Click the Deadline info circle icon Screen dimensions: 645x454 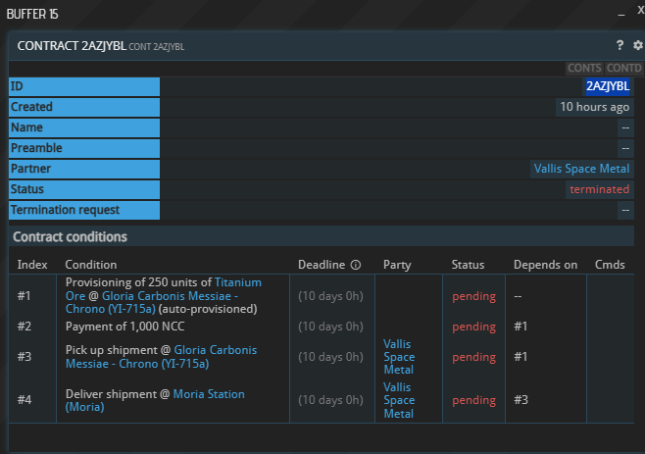click(x=356, y=265)
